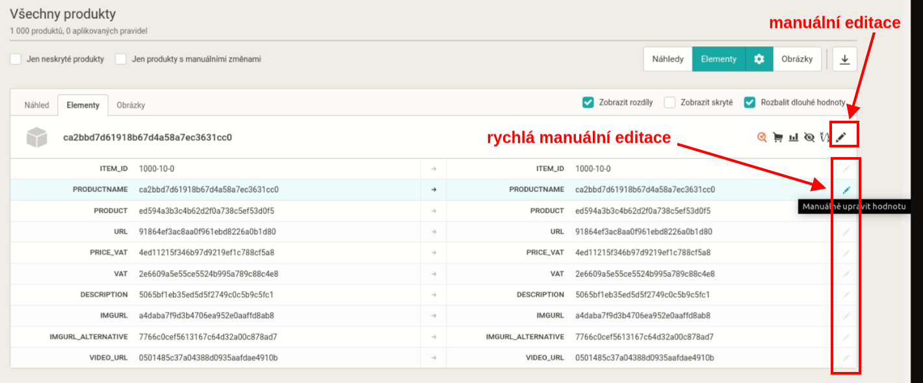Check Jen produkty s manuálními změnami
Image resolution: width=923 pixels, height=383 pixels.
121,59
